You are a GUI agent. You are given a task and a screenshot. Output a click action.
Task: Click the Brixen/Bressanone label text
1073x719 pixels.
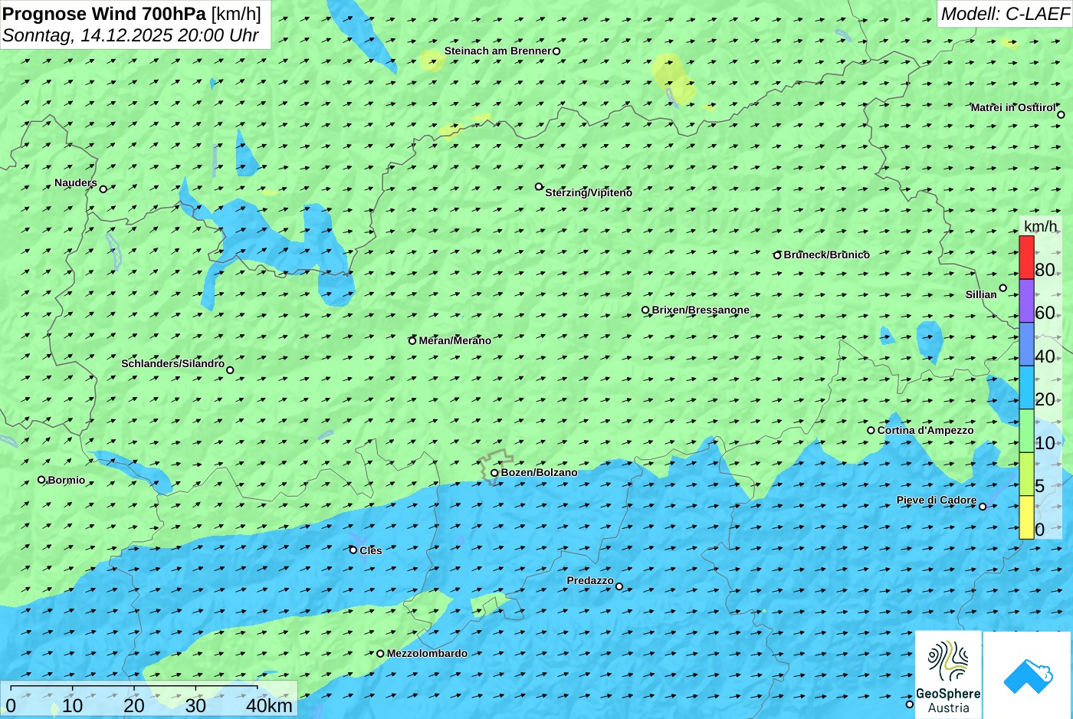(701, 310)
